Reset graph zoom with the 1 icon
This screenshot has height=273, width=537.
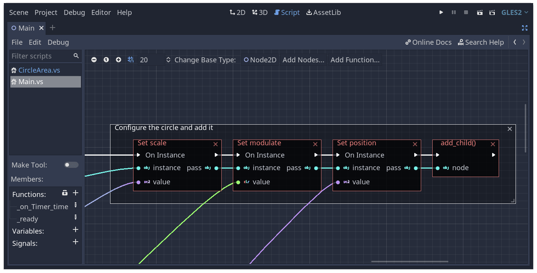106,60
